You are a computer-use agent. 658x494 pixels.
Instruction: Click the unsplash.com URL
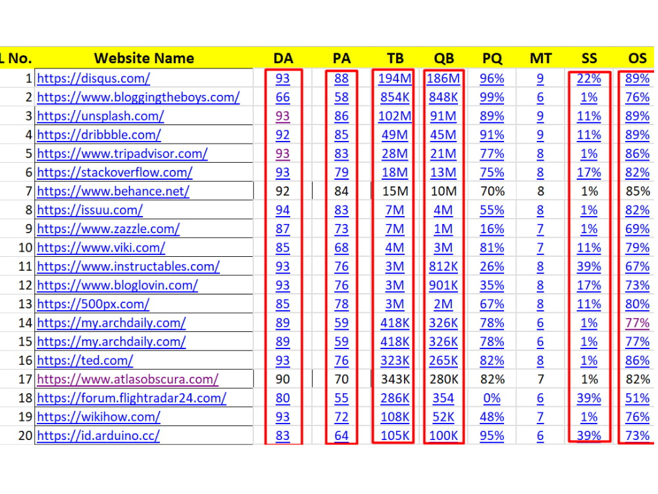(x=100, y=117)
